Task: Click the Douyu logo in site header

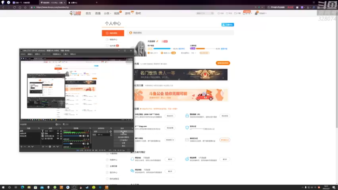Action: [x=75, y=14]
